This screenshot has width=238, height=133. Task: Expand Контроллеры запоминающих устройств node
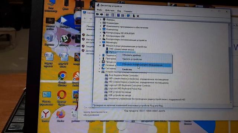(100, 39)
